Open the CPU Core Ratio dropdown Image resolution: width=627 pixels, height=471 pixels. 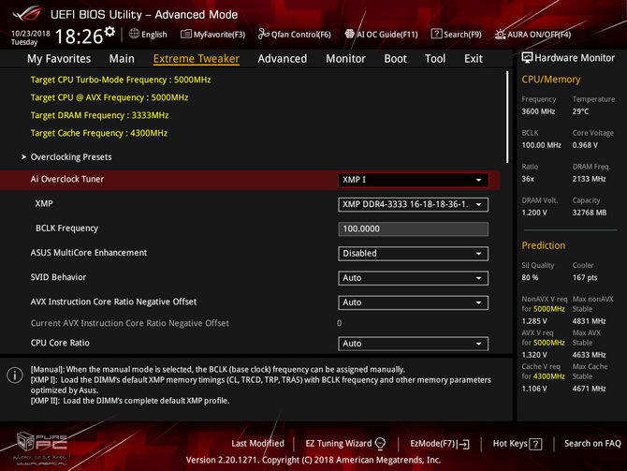(x=413, y=344)
